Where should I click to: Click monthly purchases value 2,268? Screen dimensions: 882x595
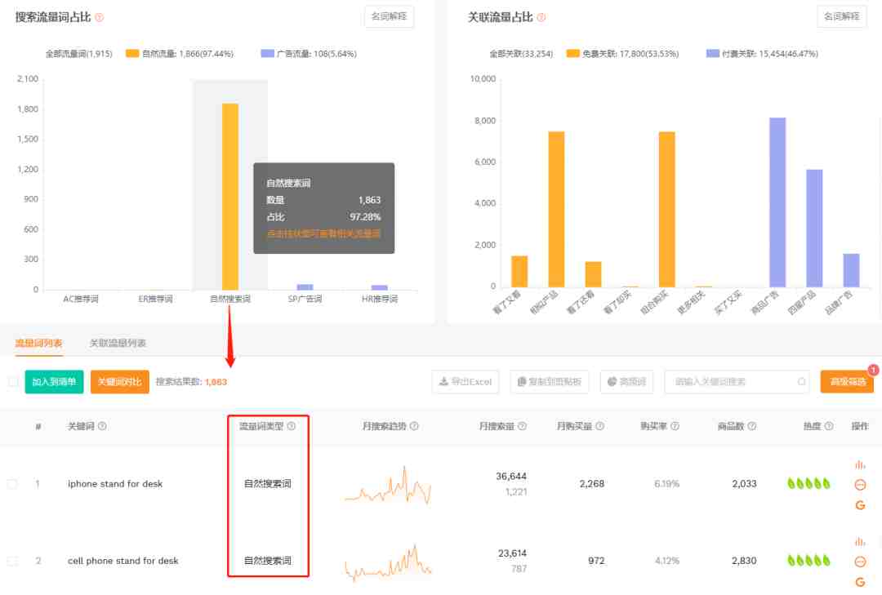pyautogui.click(x=592, y=484)
